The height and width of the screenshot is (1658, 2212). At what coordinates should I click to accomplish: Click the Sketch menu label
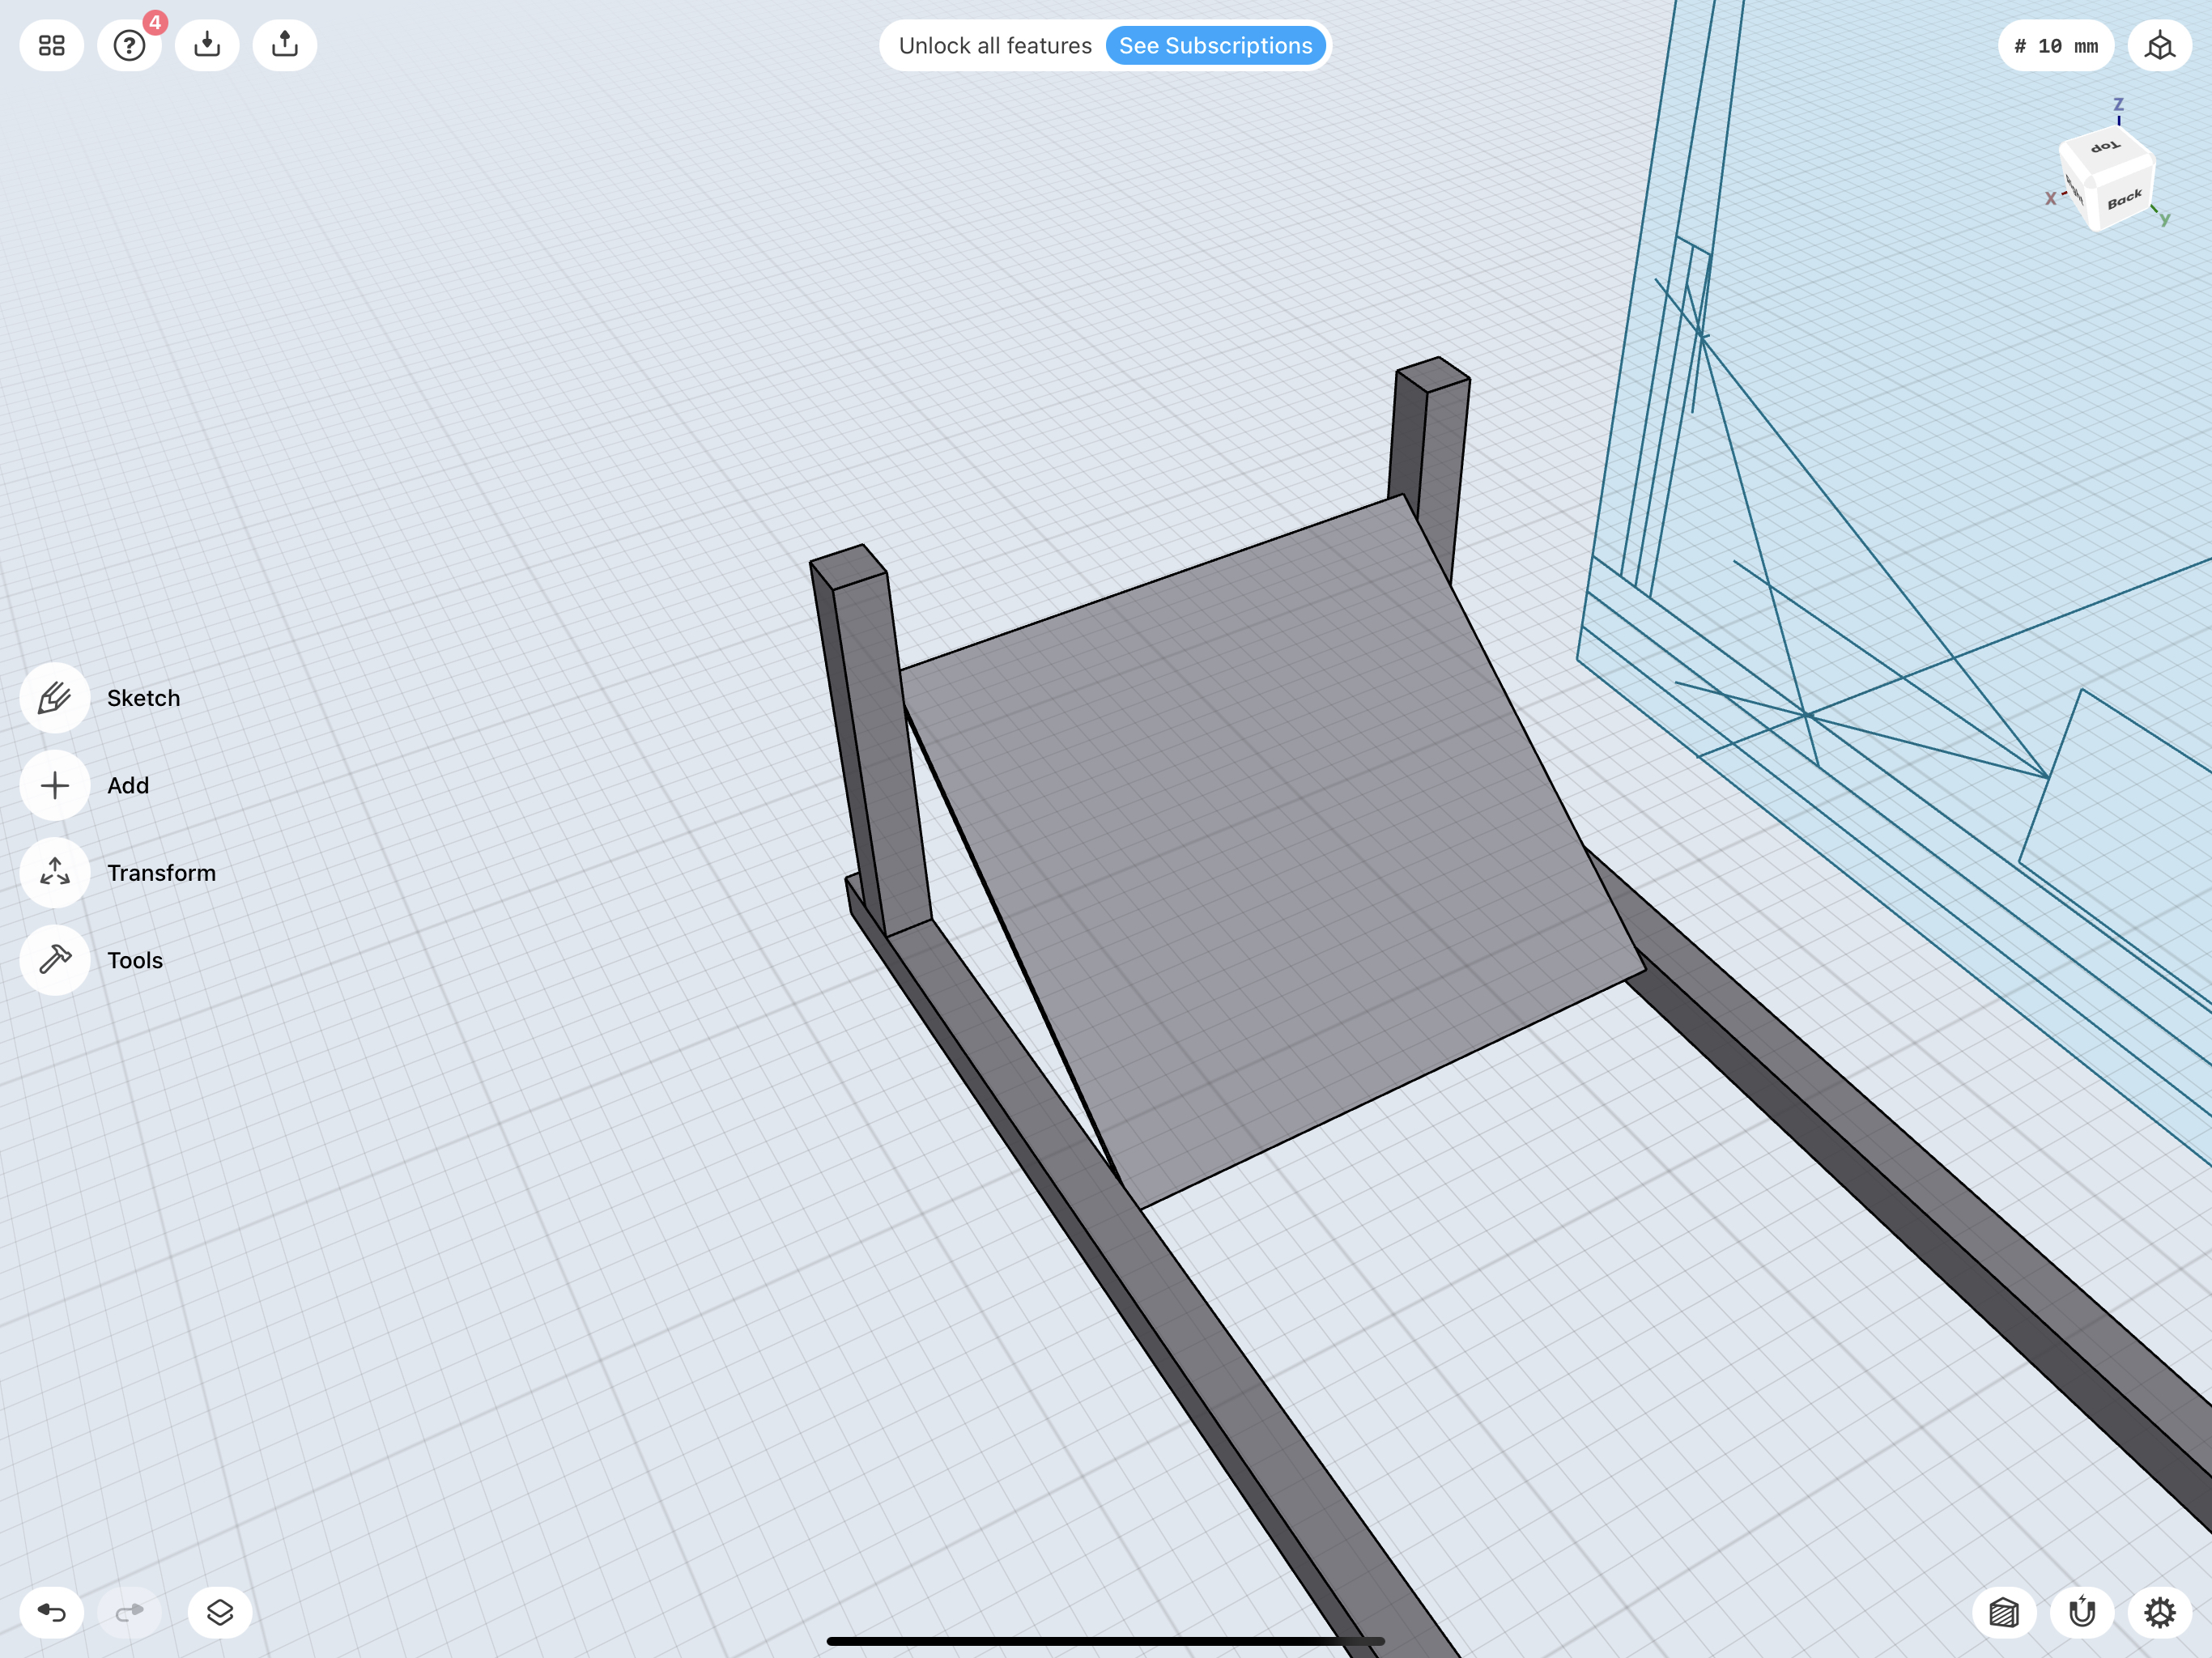point(144,698)
